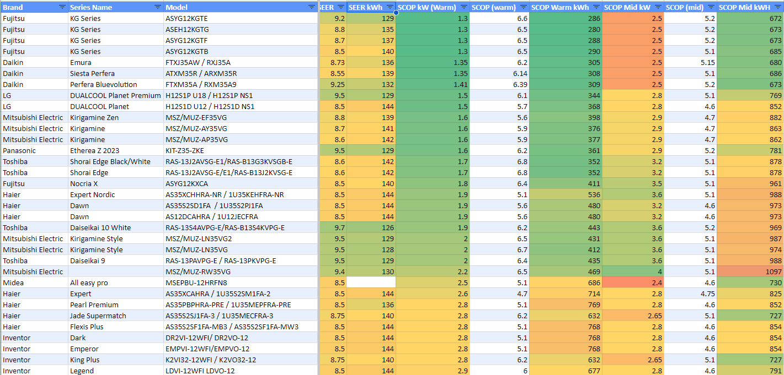The width and height of the screenshot is (784, 375).
Task: Select model cell AS35S2SD1FA / 1U35S2PJ1FA
Action: coord(241,205)
